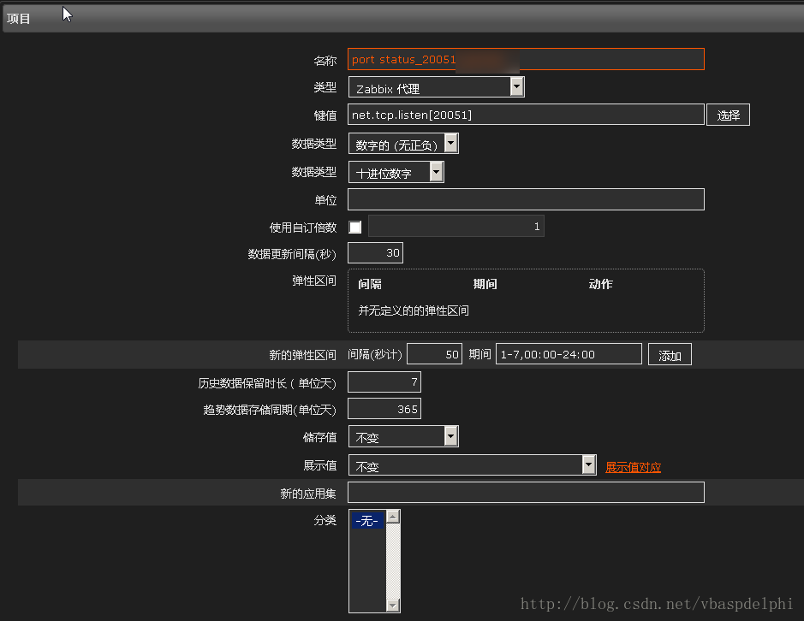
Task: Open the 储存值 dropdown showing 不变
Action: coord(403,436)
